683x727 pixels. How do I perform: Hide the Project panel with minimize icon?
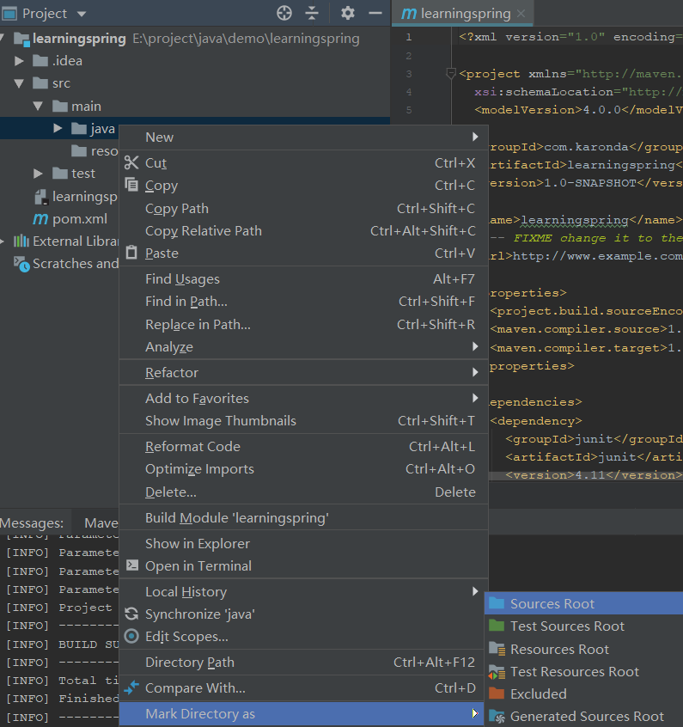point(375,13)
